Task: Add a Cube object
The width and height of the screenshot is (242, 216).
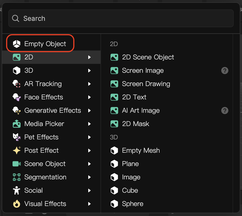Action: [x=167, y=190]
